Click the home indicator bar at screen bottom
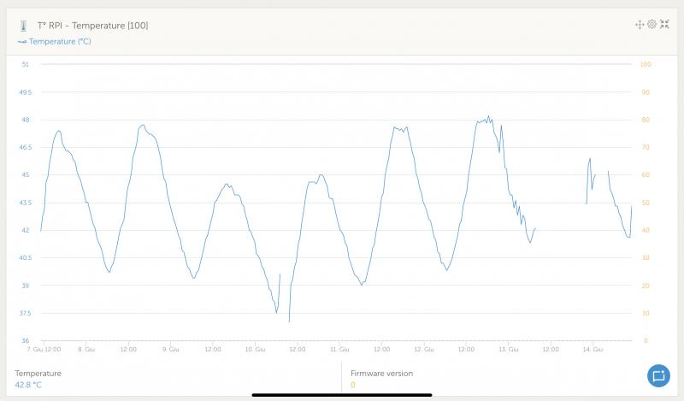Viewport: 684px width, 401px height. point(342,395)
